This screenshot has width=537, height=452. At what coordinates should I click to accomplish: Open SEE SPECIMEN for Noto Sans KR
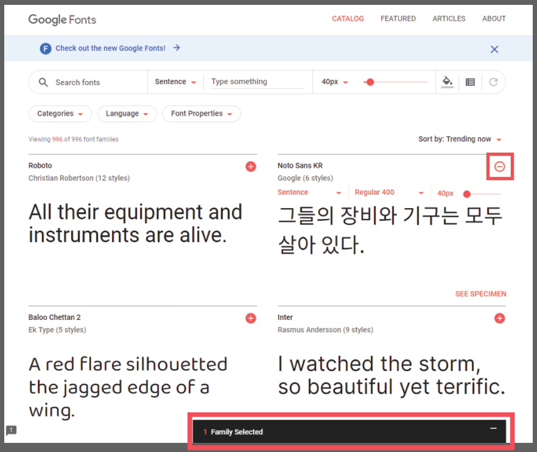(x=480, y=294)
